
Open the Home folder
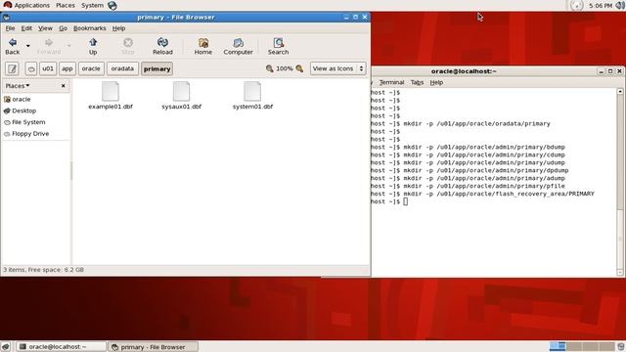pos(202,46)
